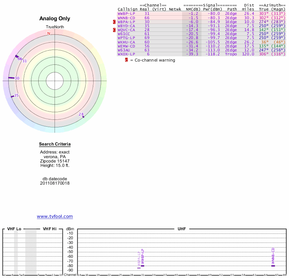Select the channel 30 marker on the radar plot
This screenshot has height=278, width=289.
tap(11, 78)
